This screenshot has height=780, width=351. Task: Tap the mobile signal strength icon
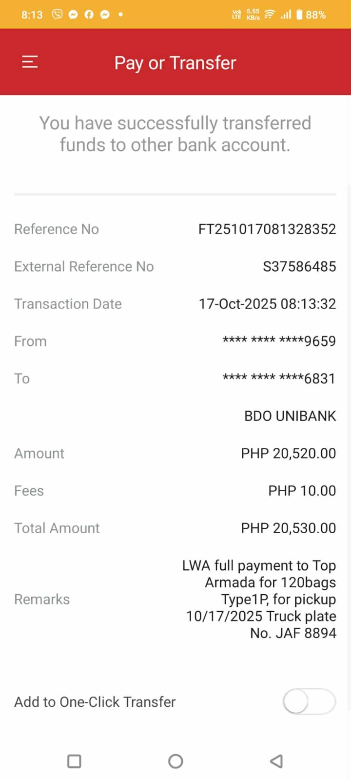[x=286, y=14]
